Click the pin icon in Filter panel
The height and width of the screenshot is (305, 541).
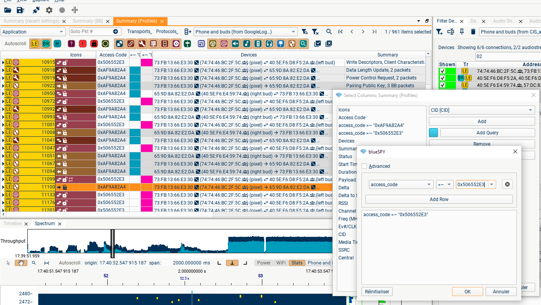click(x=462, y=32)
